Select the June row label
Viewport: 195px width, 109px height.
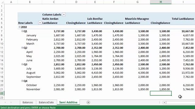(29, 60)
